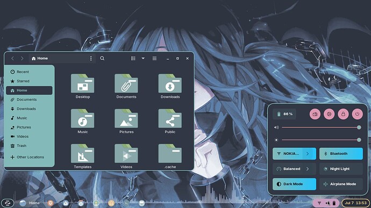371x208 pixels.
Task: Disable Dark Mode
Action: pyautogui.click(x=294, y=184)
